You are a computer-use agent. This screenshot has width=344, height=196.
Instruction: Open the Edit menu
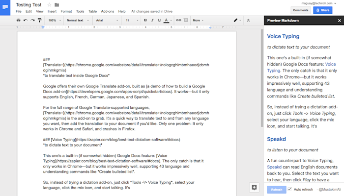pos(29,11)
